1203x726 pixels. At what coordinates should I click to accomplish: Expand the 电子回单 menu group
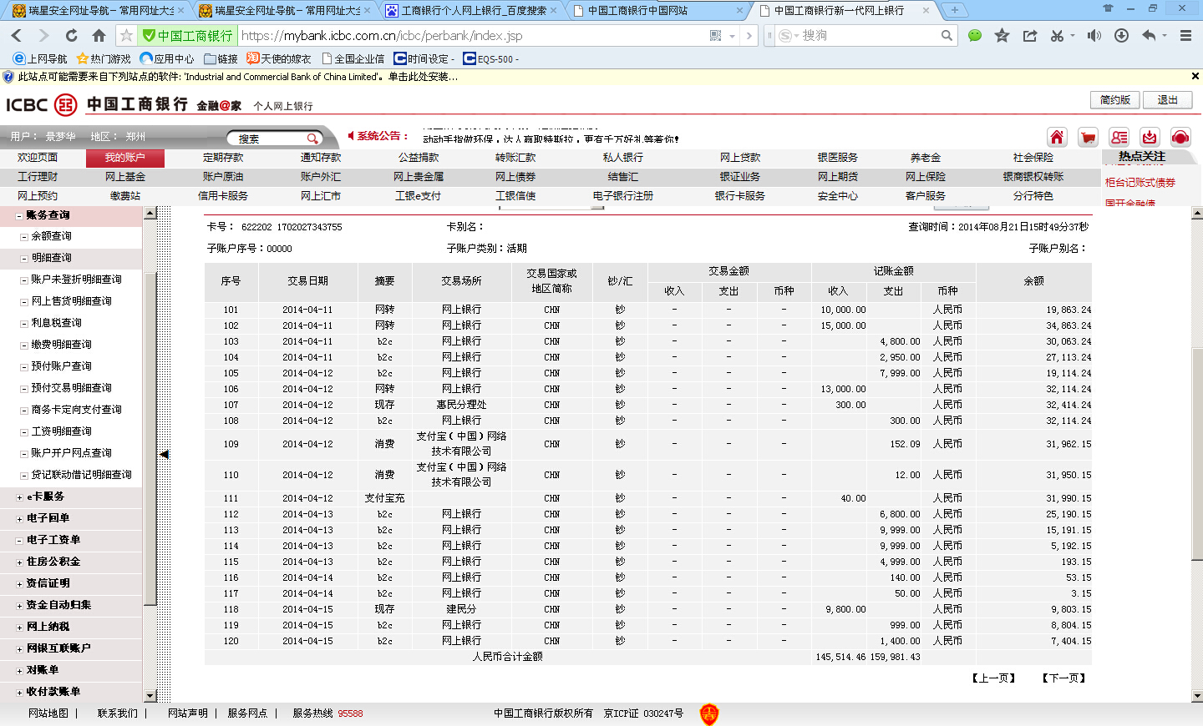19,519
